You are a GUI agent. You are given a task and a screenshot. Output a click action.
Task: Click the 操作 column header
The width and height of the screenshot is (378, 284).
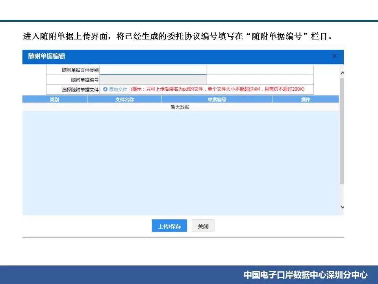point(305,100)
